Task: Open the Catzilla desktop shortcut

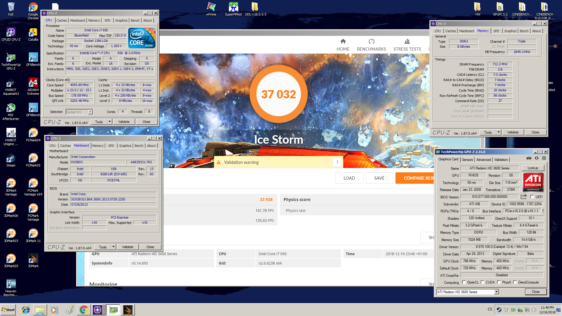Action: pos(33,34)
